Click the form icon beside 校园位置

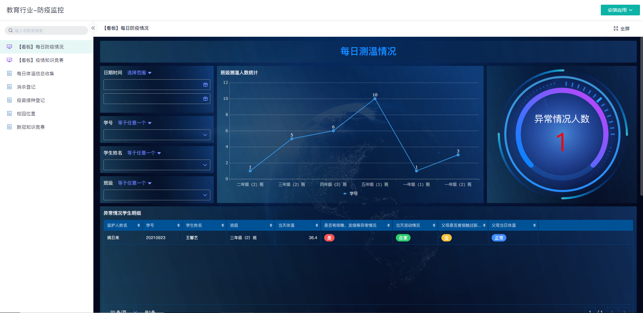click(x=9, y=114)
